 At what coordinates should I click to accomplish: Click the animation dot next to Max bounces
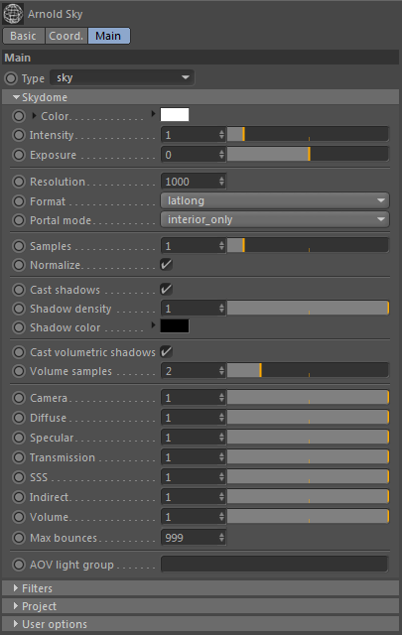point(19,538)
